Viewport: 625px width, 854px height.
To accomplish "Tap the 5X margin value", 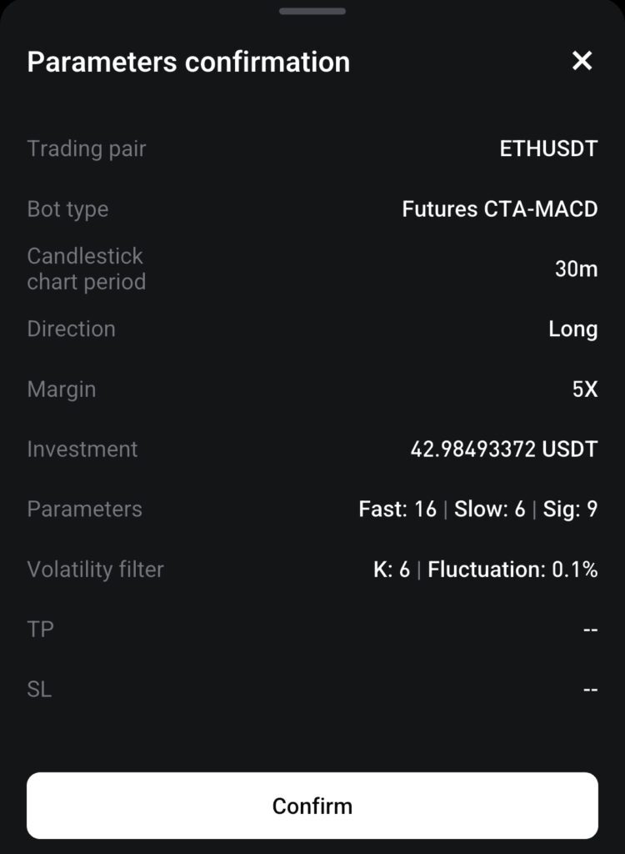I will [585, 389].
